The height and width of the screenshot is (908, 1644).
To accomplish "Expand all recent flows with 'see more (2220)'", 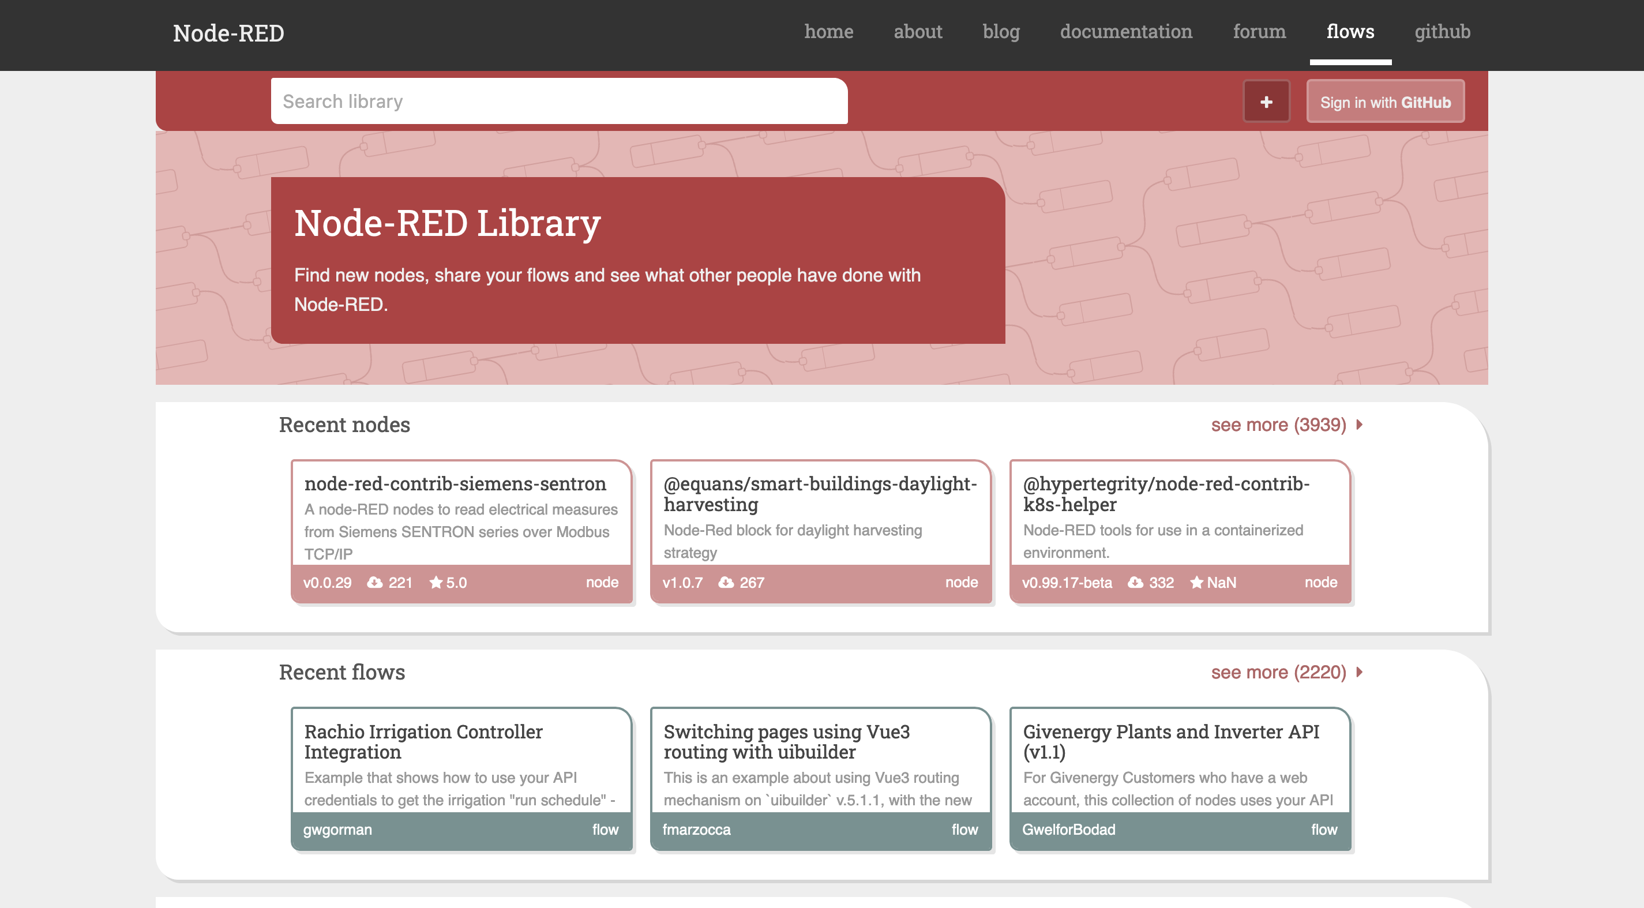I will pyautogui.click(x=1278, y=672).
